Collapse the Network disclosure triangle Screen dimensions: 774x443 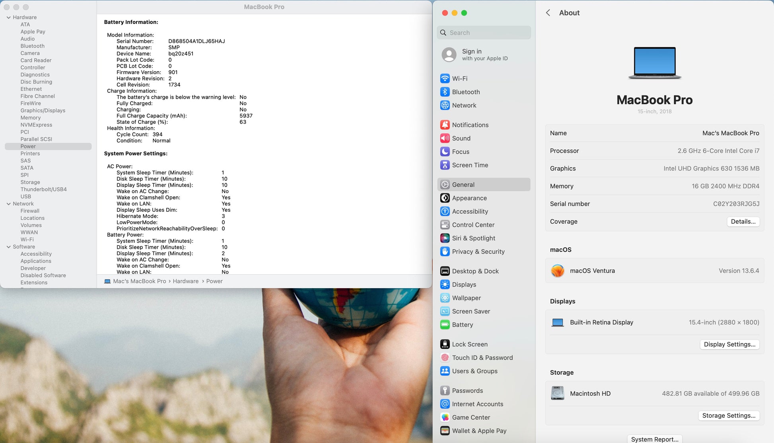(x=8, y=204)
